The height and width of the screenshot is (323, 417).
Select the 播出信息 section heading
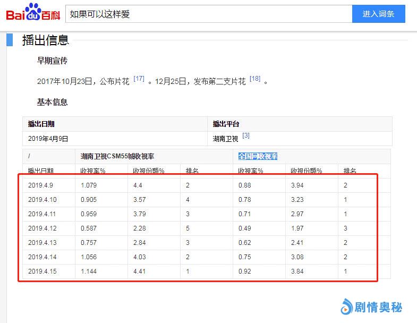(45, 40)
